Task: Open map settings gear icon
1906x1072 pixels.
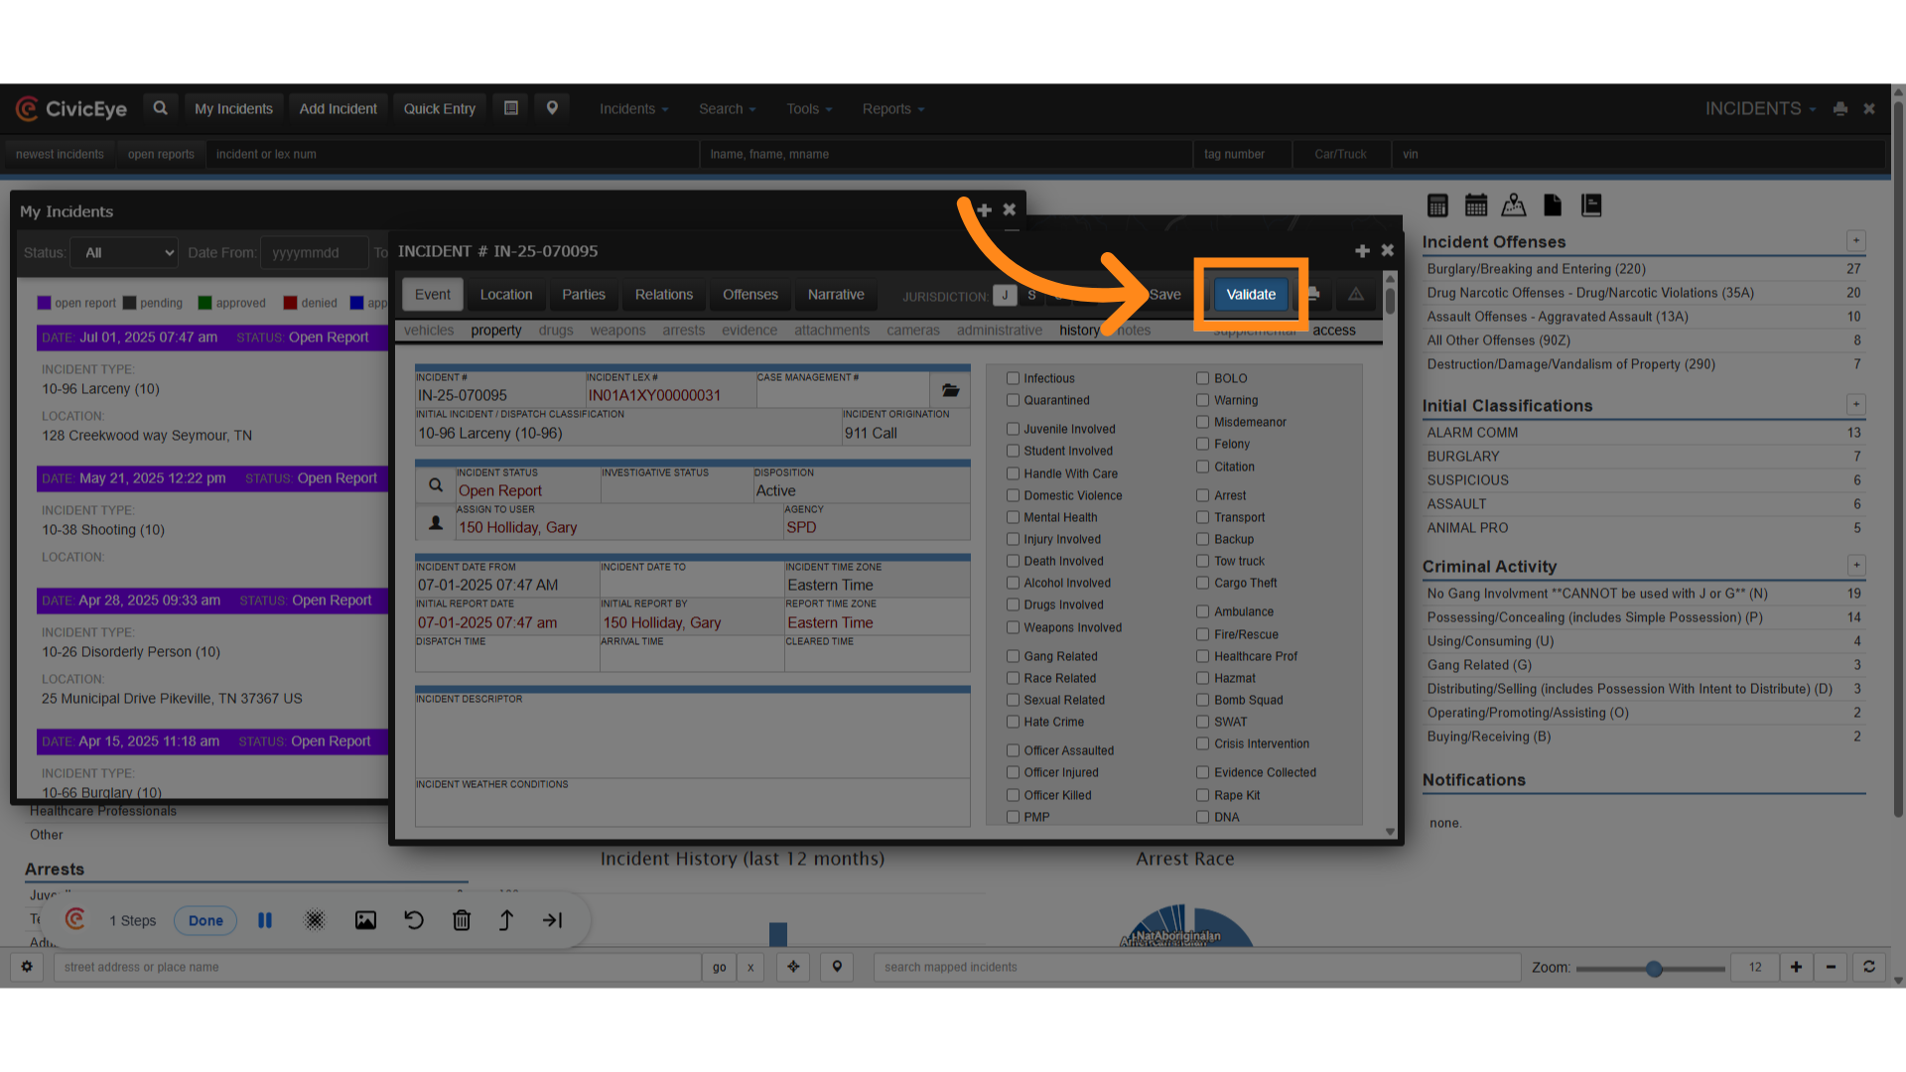Action: [x=27, y=967]
